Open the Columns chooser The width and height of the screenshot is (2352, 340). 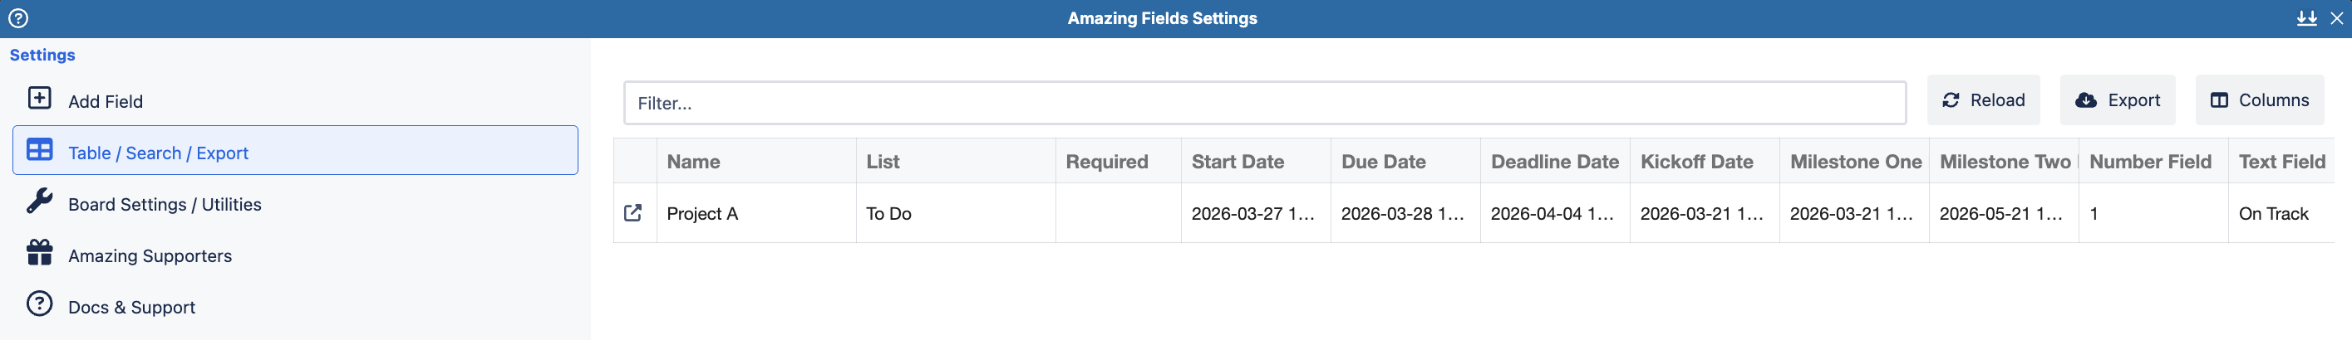[x=2259, y=100]
